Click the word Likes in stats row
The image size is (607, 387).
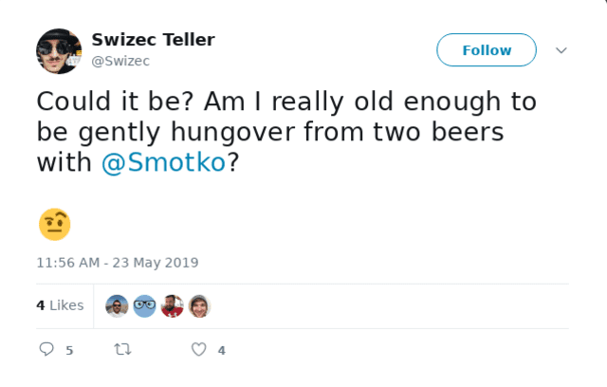(66, 305)
